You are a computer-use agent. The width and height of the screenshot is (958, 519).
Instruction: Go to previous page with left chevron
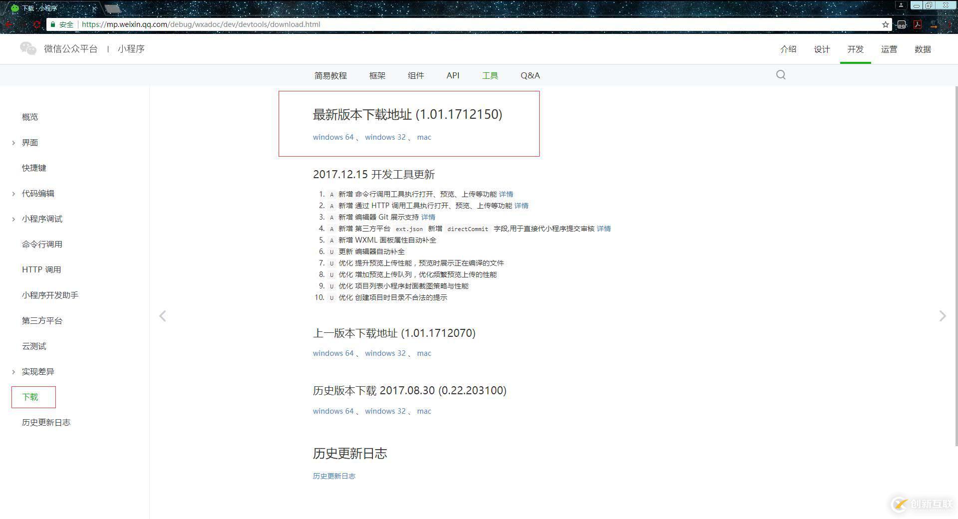pyautogui.click(x=162, y=316)
